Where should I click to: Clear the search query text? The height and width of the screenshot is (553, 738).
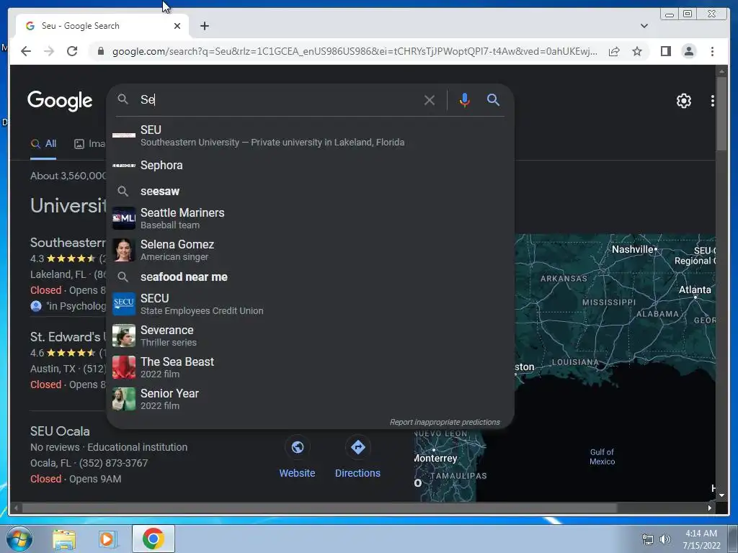click(x=430, y=99)
